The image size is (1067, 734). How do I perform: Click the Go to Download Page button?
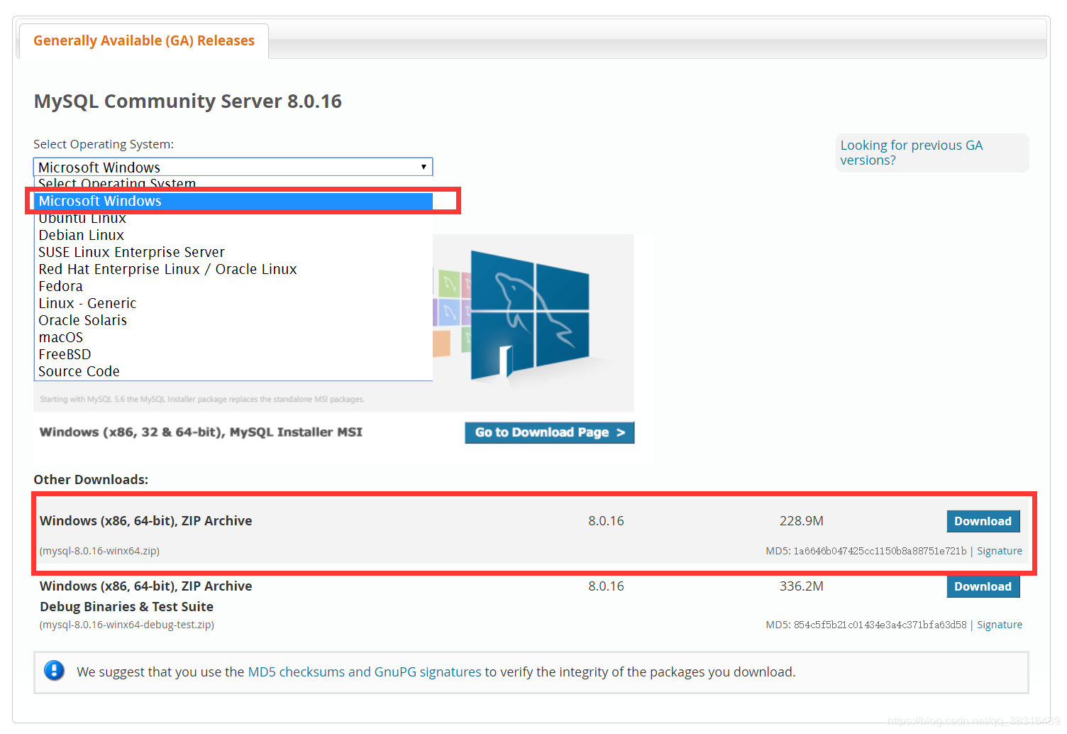(x=550, y=432)
